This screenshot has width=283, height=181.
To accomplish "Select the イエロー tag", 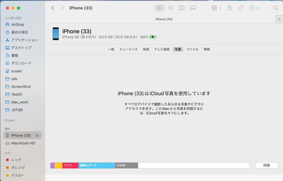I will (x=22, y=175).
